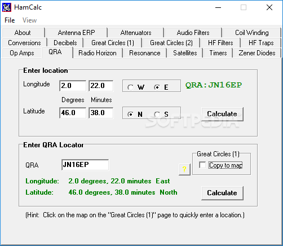Open the Great Circles (2) tab

[171, 43]
